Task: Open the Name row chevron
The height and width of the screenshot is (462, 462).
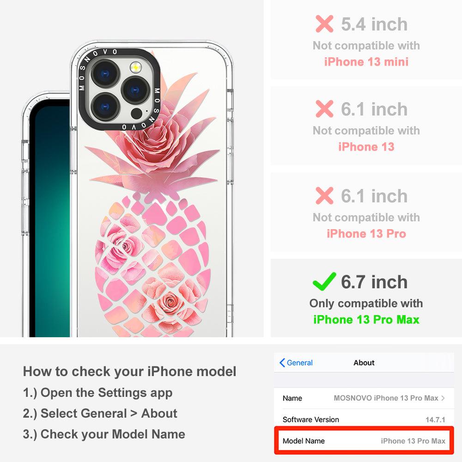Action: [x=443, y=398]
